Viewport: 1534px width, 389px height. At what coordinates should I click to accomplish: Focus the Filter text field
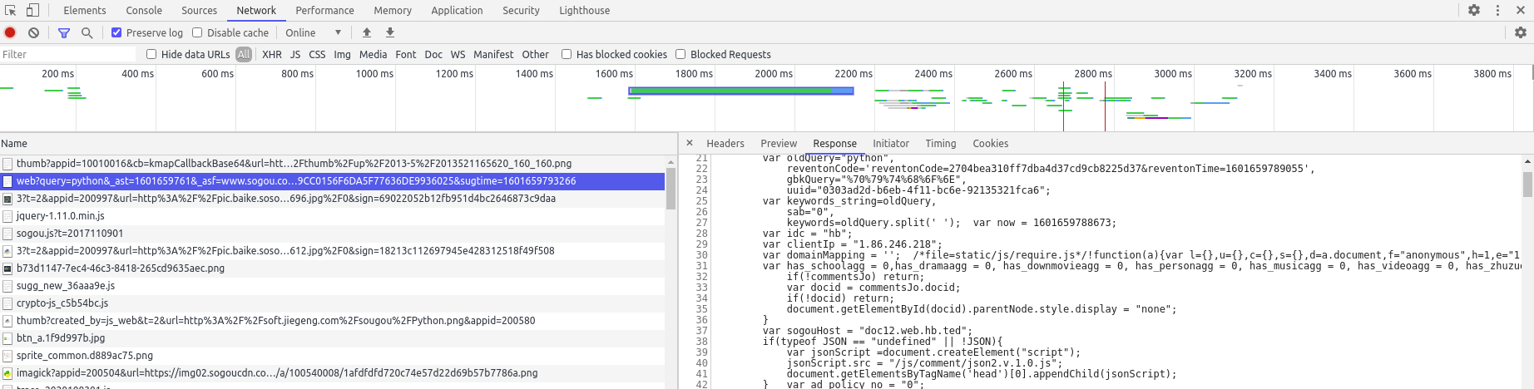[x=68, y=54]
